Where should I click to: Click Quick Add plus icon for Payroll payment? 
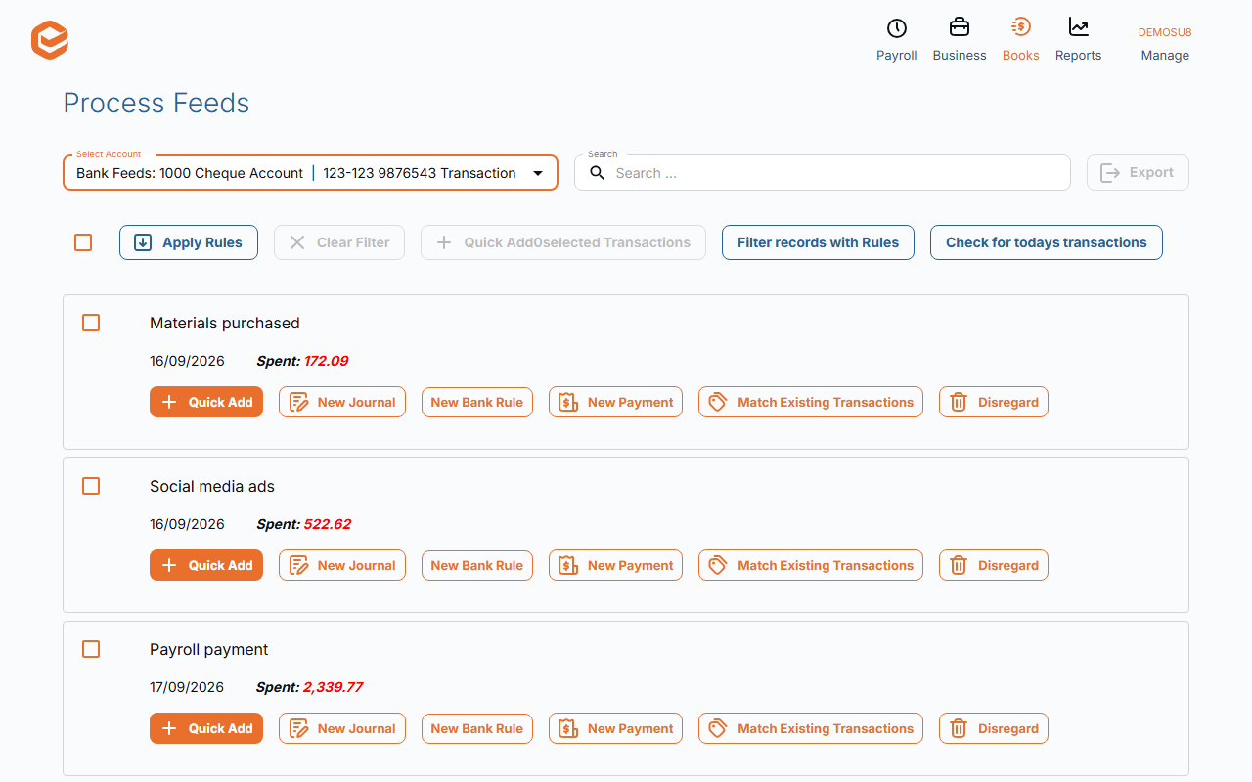169,728
